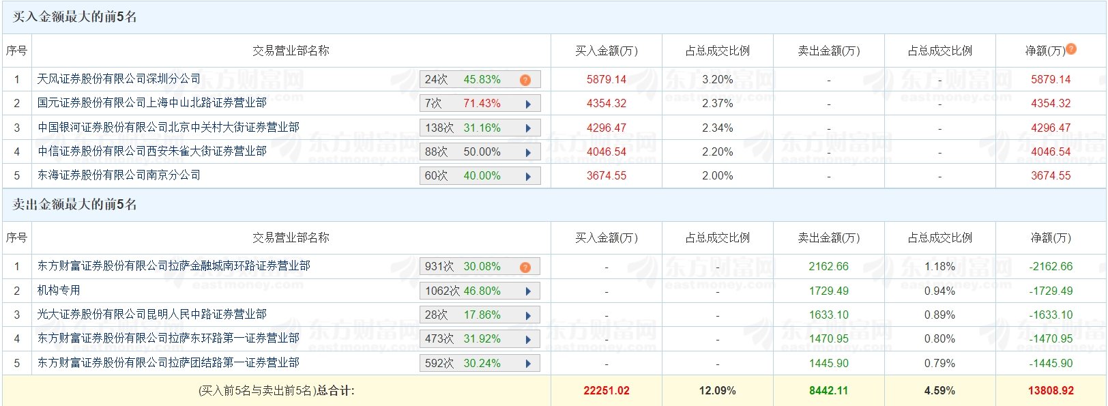Screen dimensions: 1108x406
Task: Click the 买入金额(万) column header in the buy table
Action: (606, 50)
